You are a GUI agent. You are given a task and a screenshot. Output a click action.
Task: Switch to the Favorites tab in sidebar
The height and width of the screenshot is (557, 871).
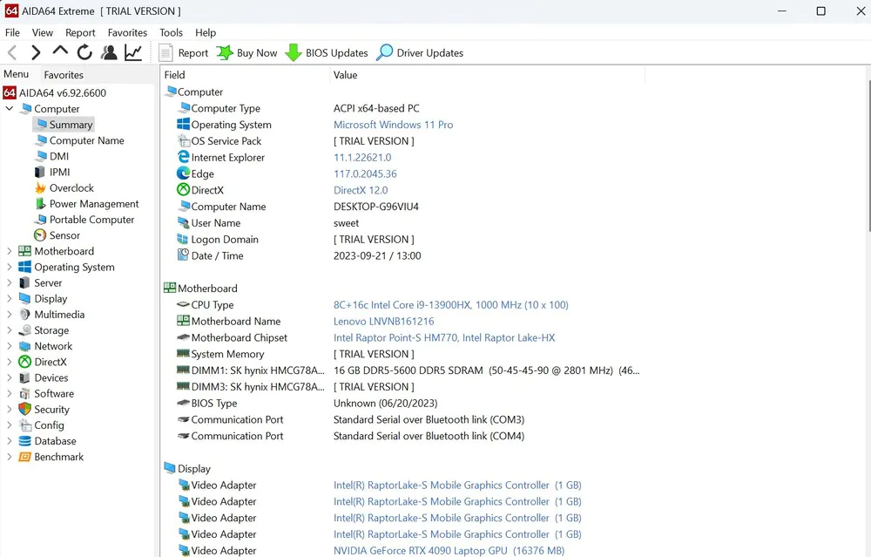[x=64, y=74]
